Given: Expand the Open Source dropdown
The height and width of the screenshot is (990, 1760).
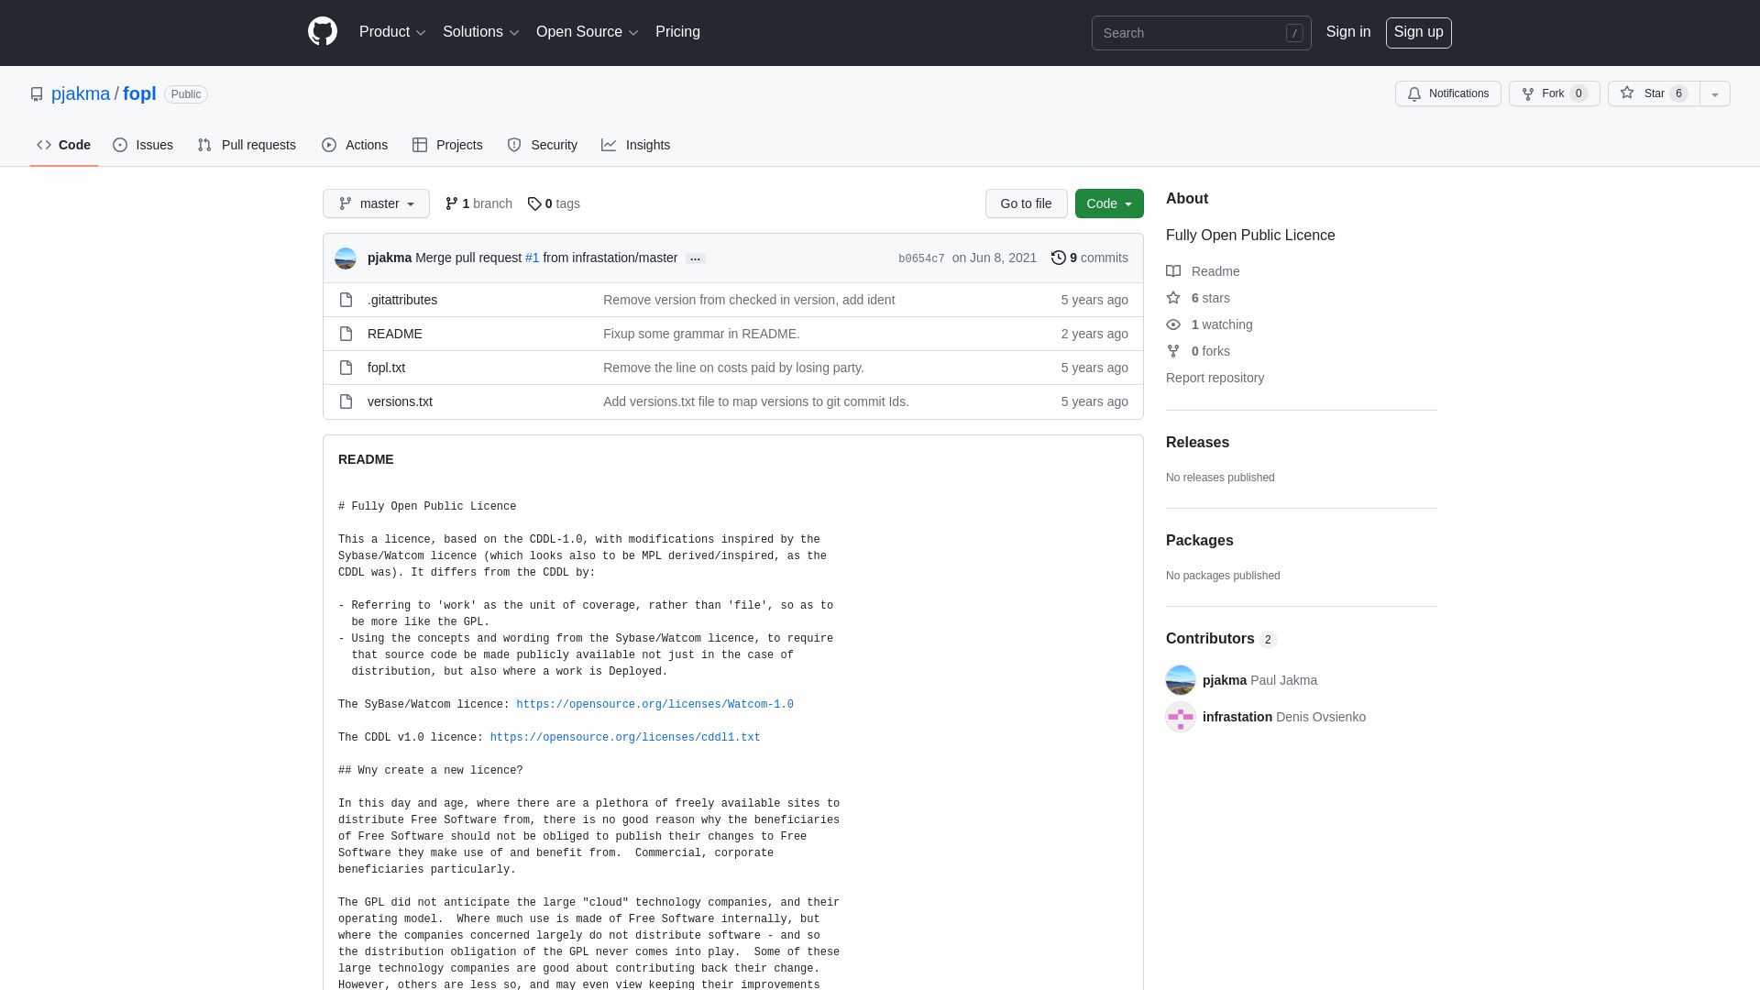Looking at the screenshot, I should (588, 32).
